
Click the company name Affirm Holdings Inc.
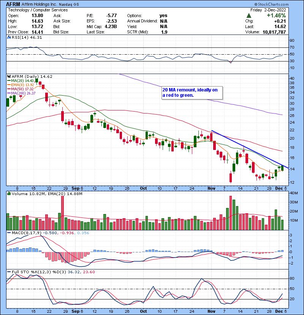point(39,4)
